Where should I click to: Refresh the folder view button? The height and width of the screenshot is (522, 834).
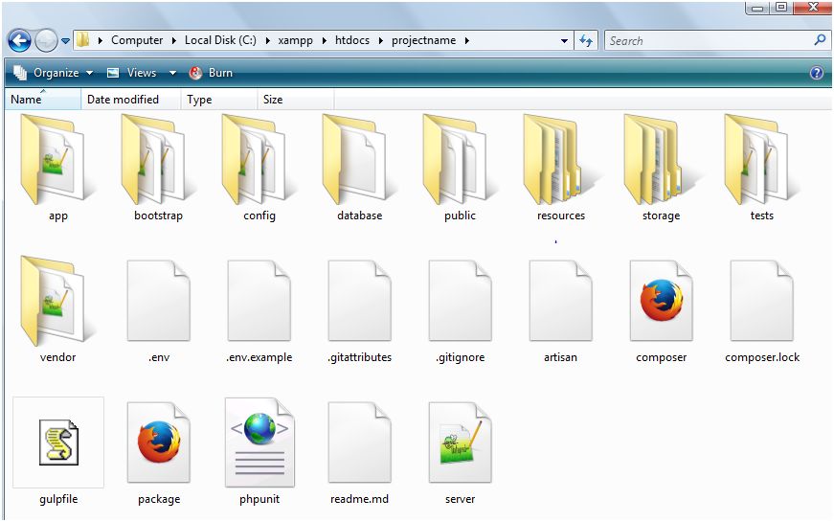586,40
